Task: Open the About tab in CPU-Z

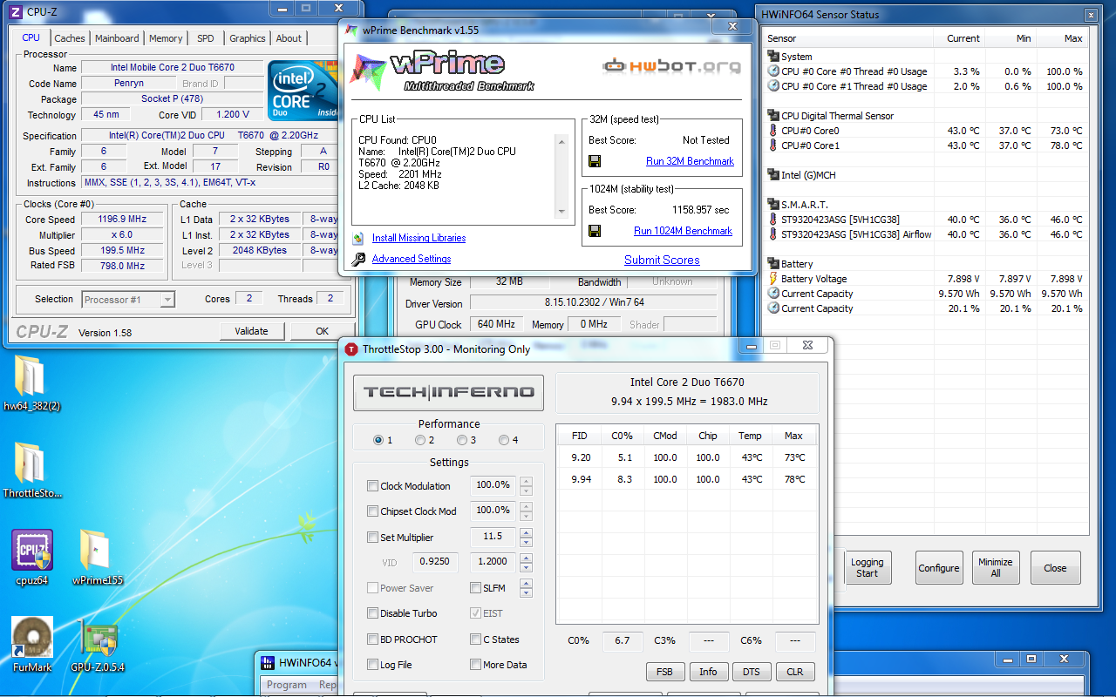Action: [x=289, y=38]
